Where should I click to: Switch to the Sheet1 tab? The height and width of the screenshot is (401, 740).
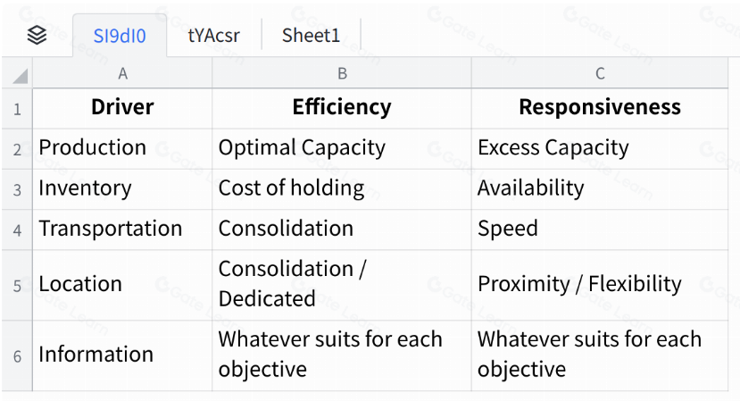click(x=311, y=36)
